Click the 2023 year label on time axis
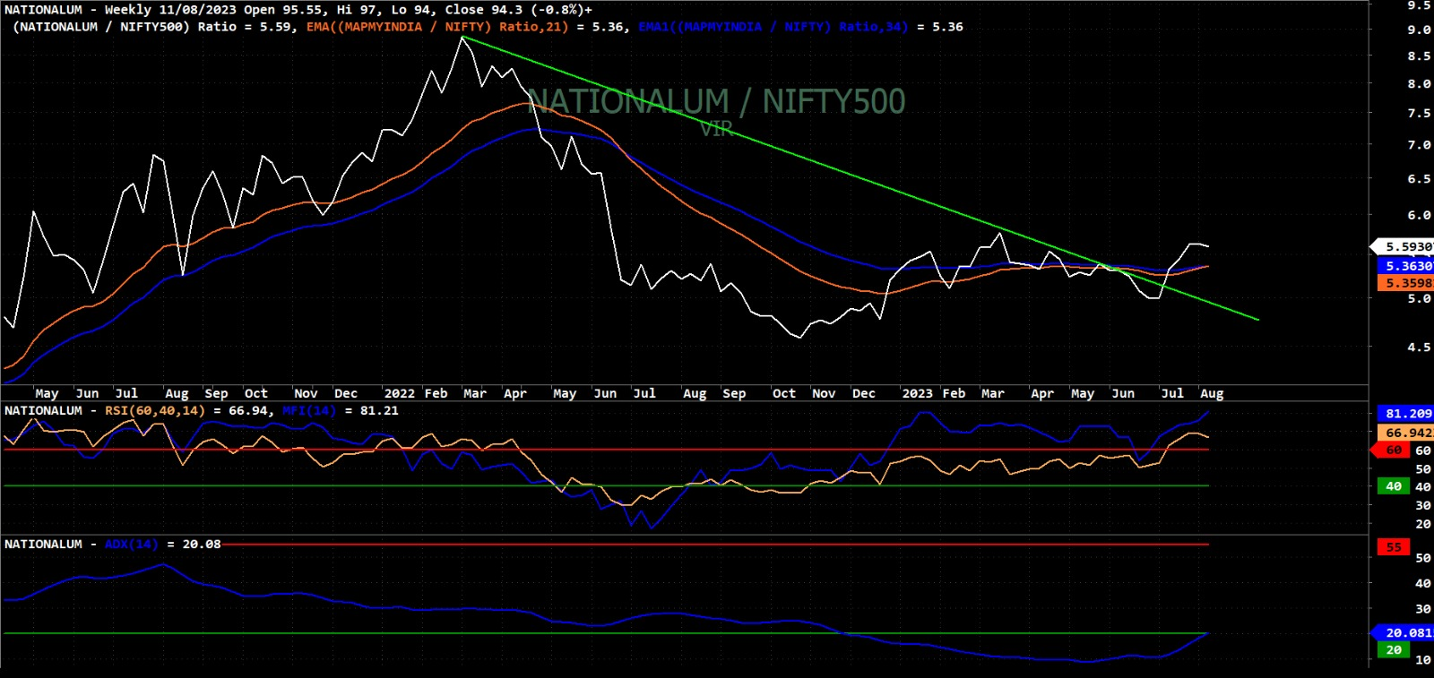 917,393
